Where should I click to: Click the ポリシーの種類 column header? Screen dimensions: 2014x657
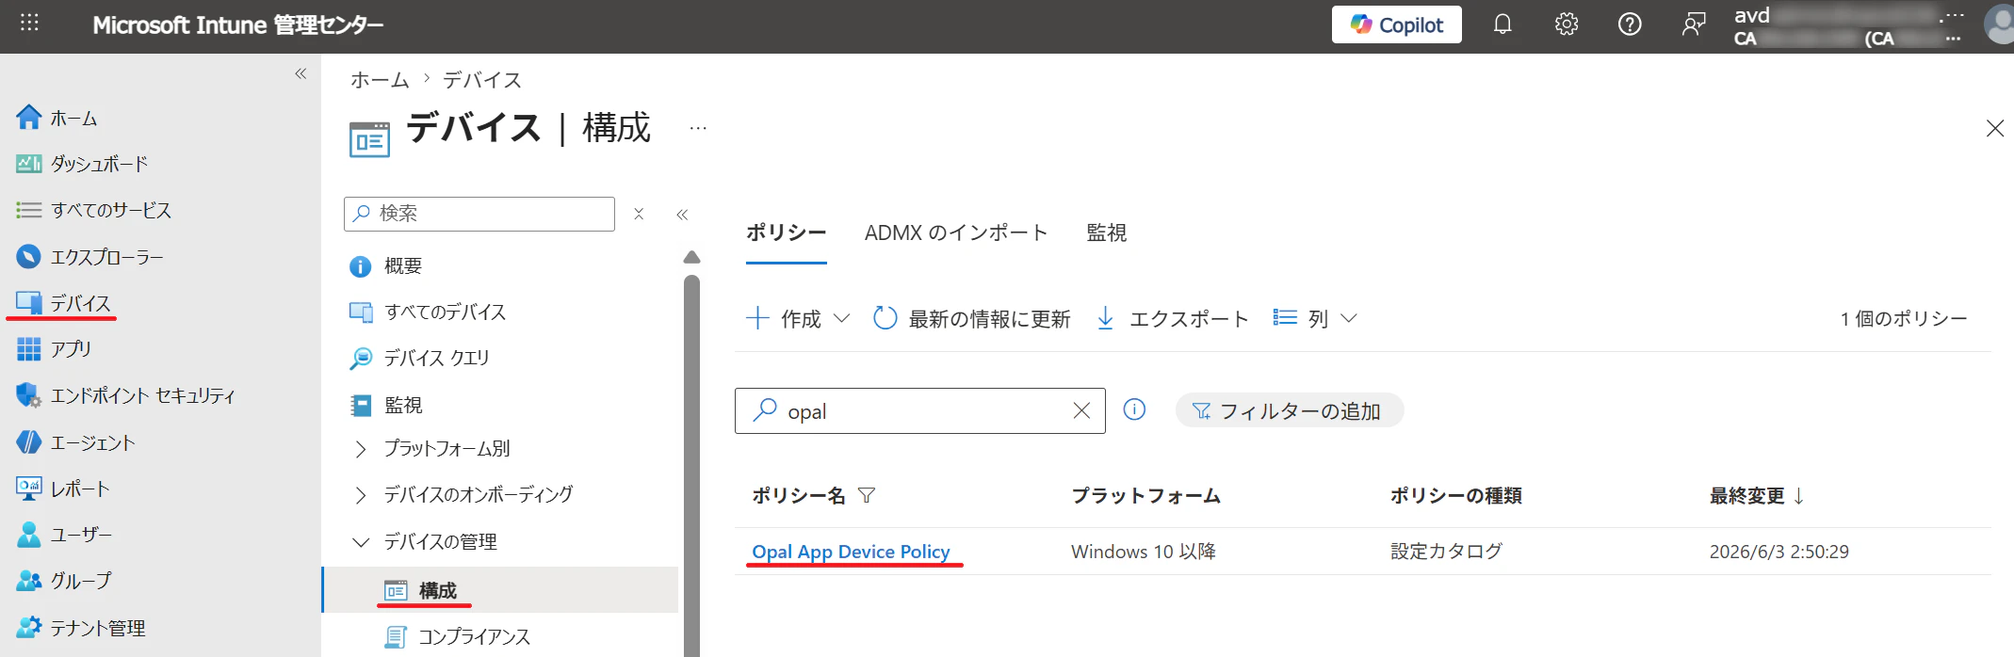1456,495
